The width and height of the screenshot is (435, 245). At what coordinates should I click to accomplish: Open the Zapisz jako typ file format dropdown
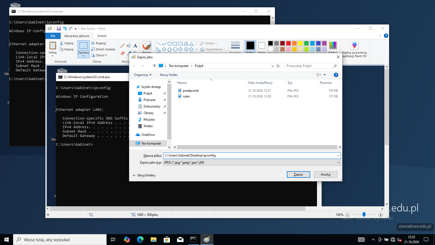coord(252,163)
